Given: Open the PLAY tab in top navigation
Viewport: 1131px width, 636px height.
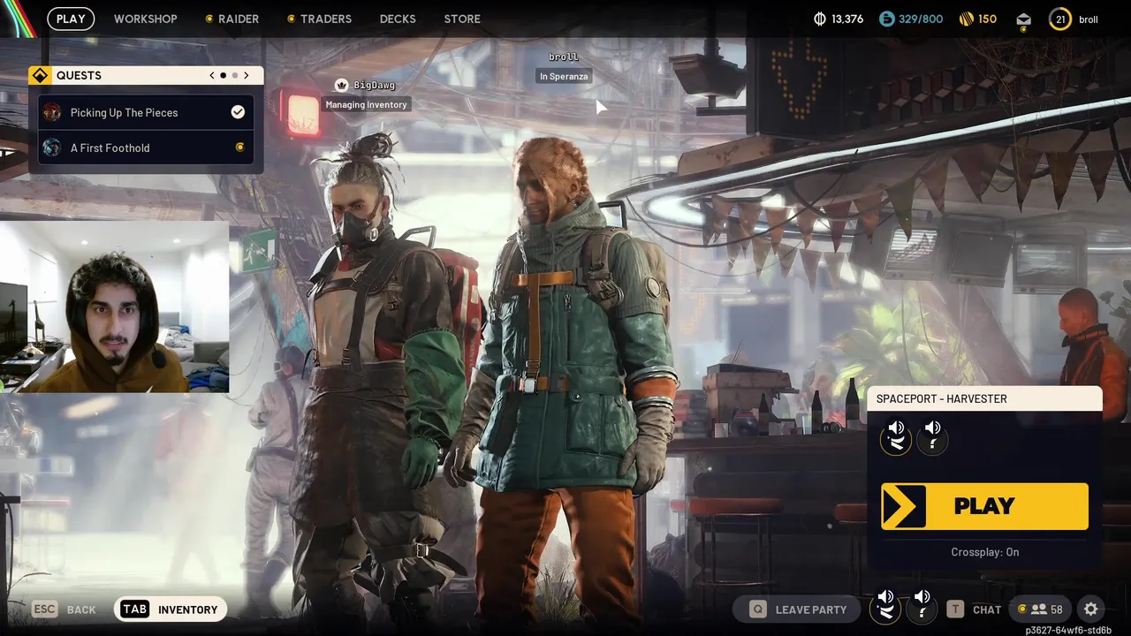Looking at the screenshot, I should (71, 19).
